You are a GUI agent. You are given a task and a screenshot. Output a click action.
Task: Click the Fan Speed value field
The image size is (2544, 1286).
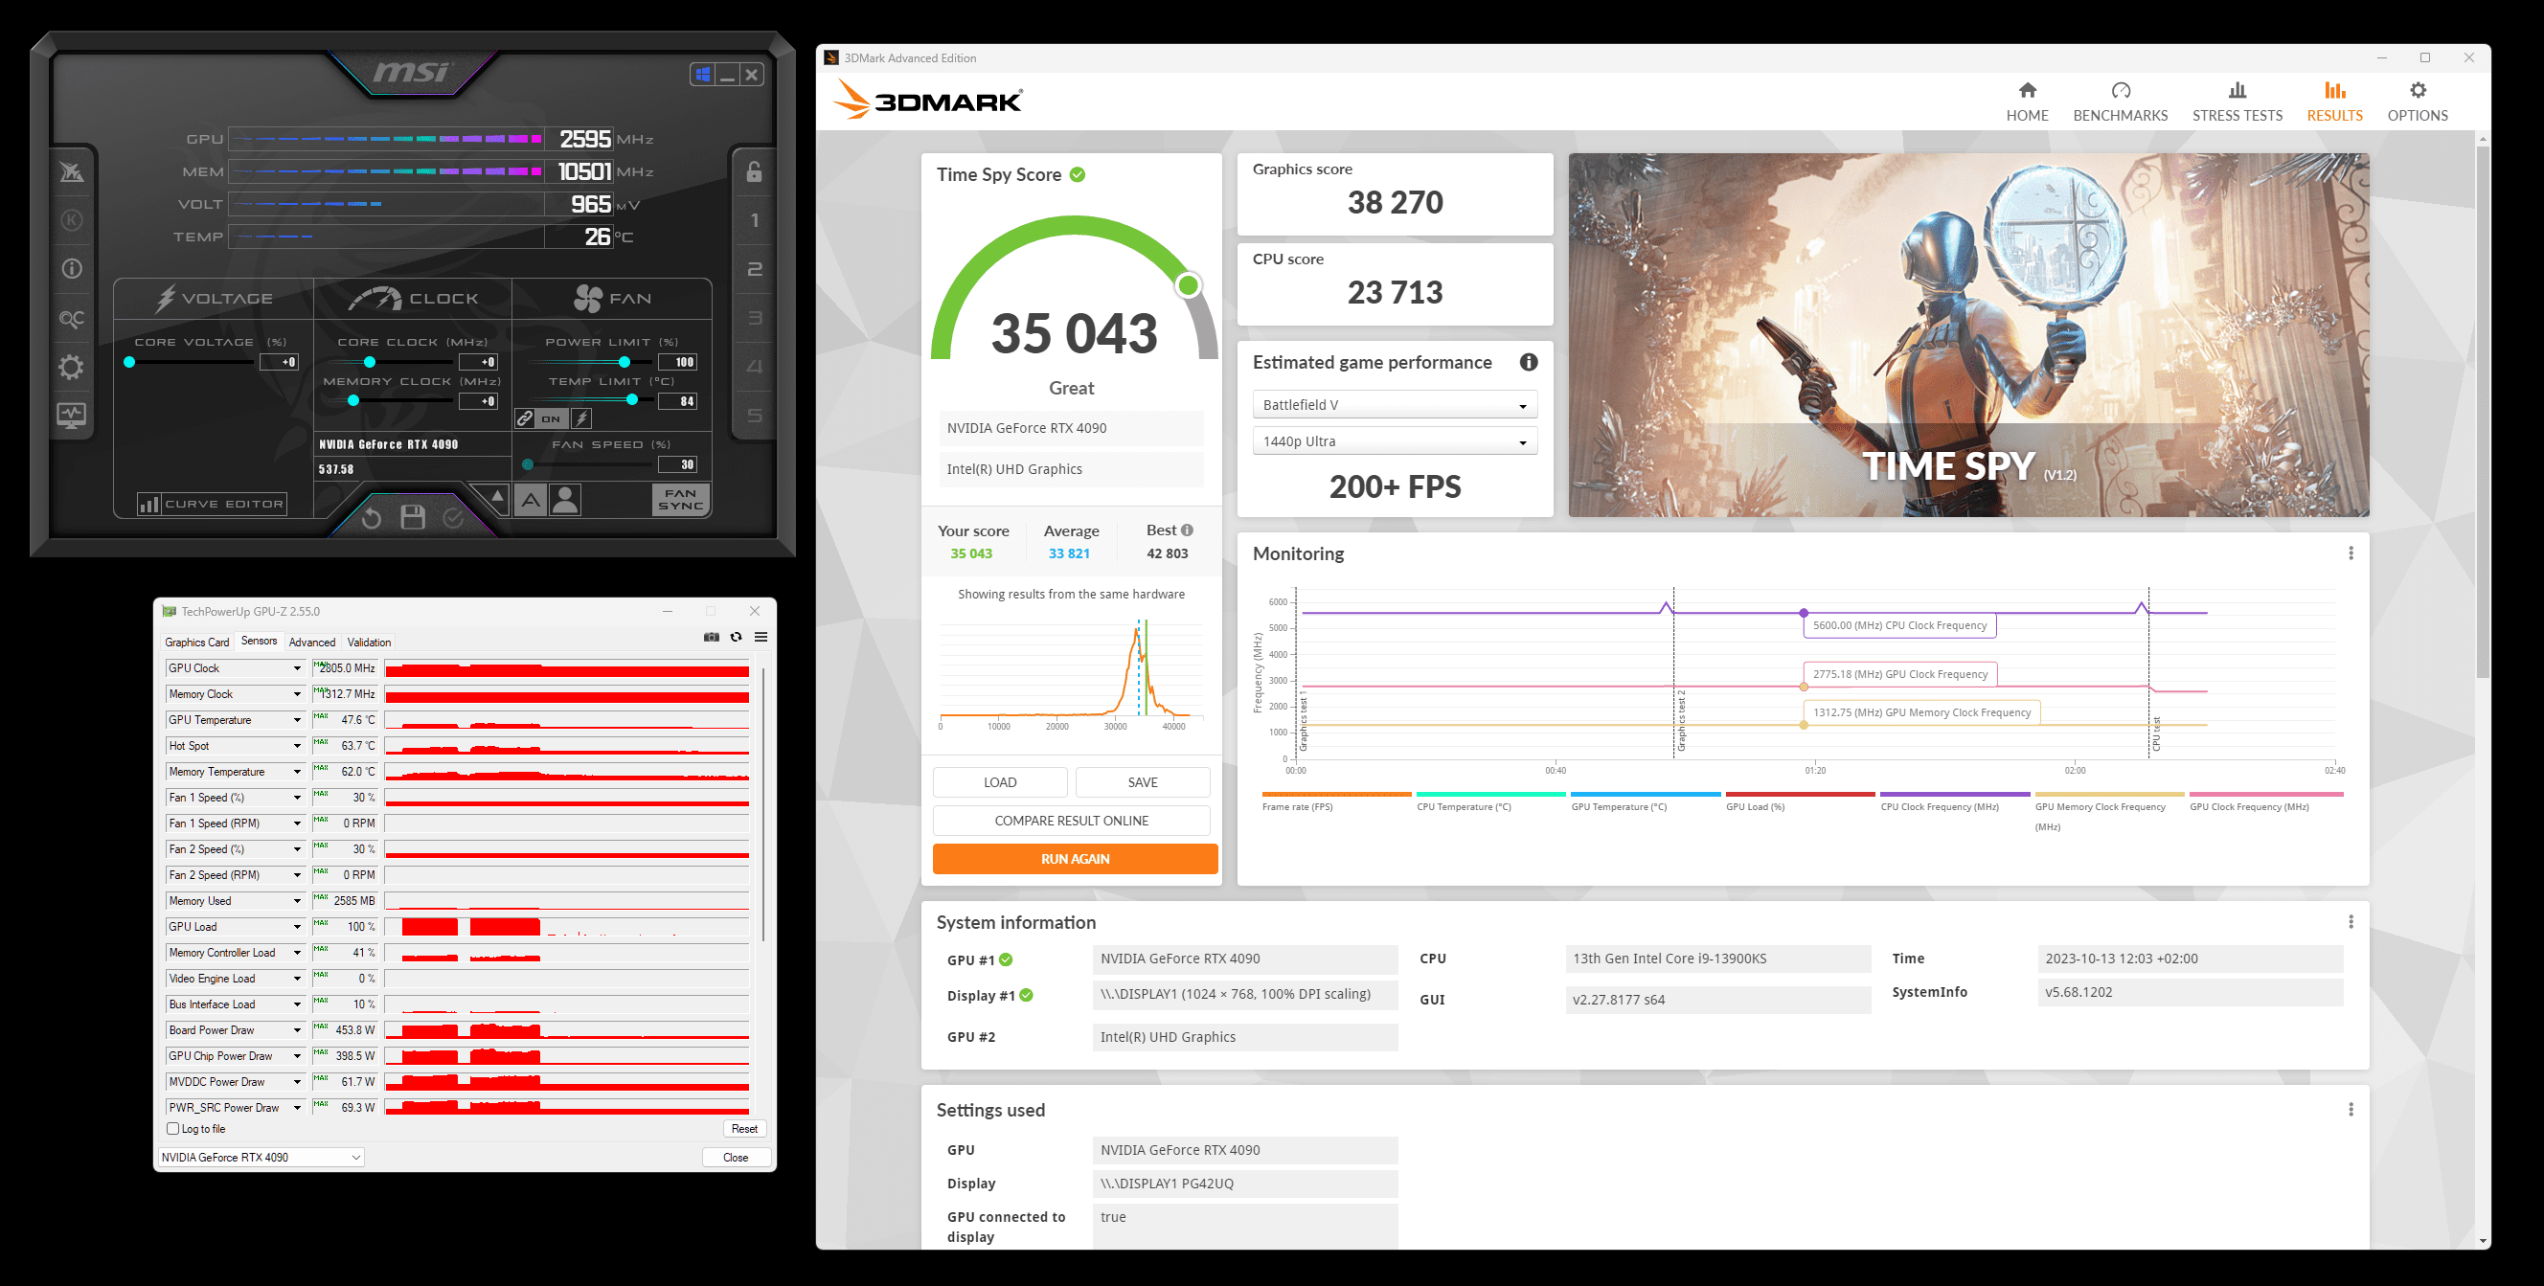click(x=678, y=464)
